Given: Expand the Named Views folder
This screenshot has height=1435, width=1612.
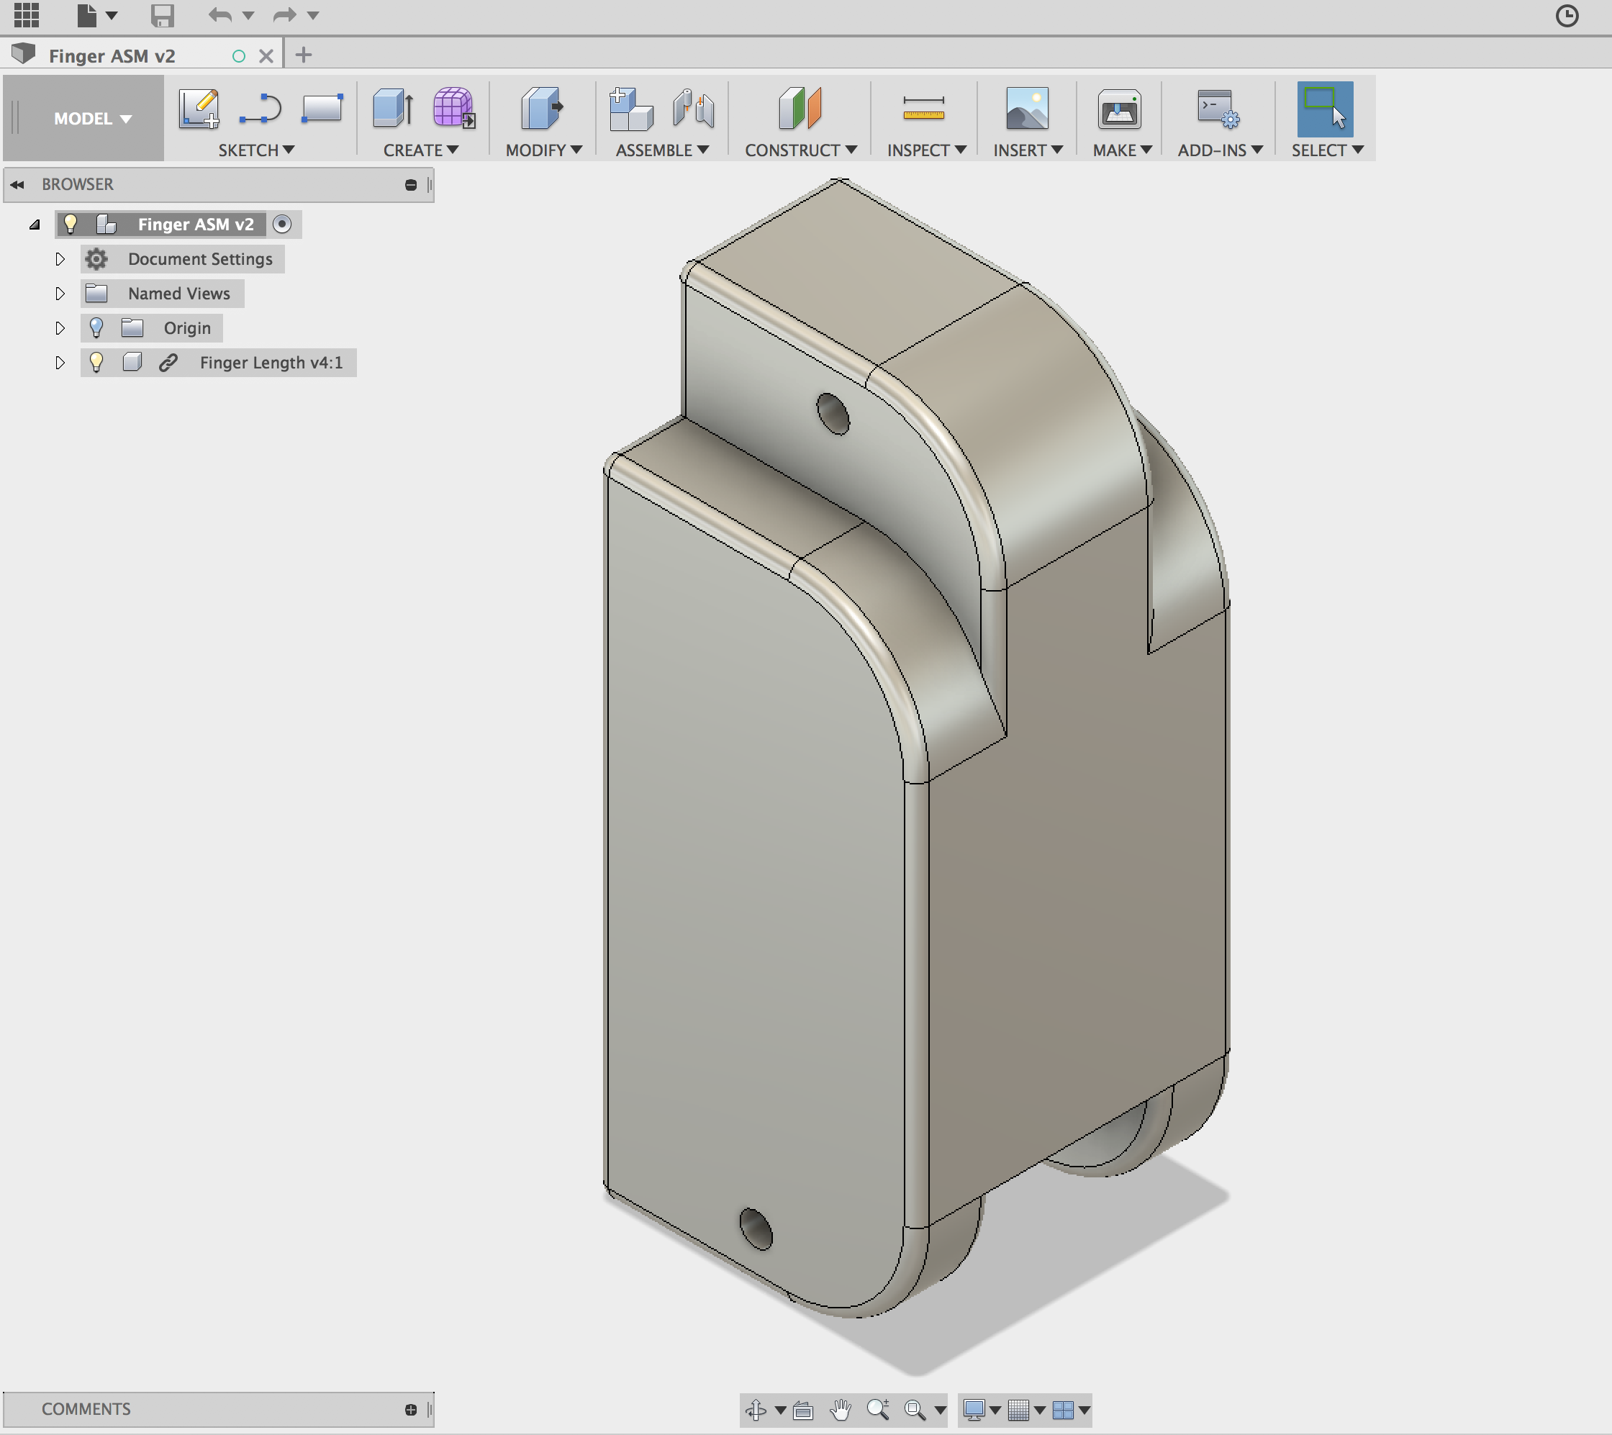Looking at the screenshot, I should [x=60, y=294].
